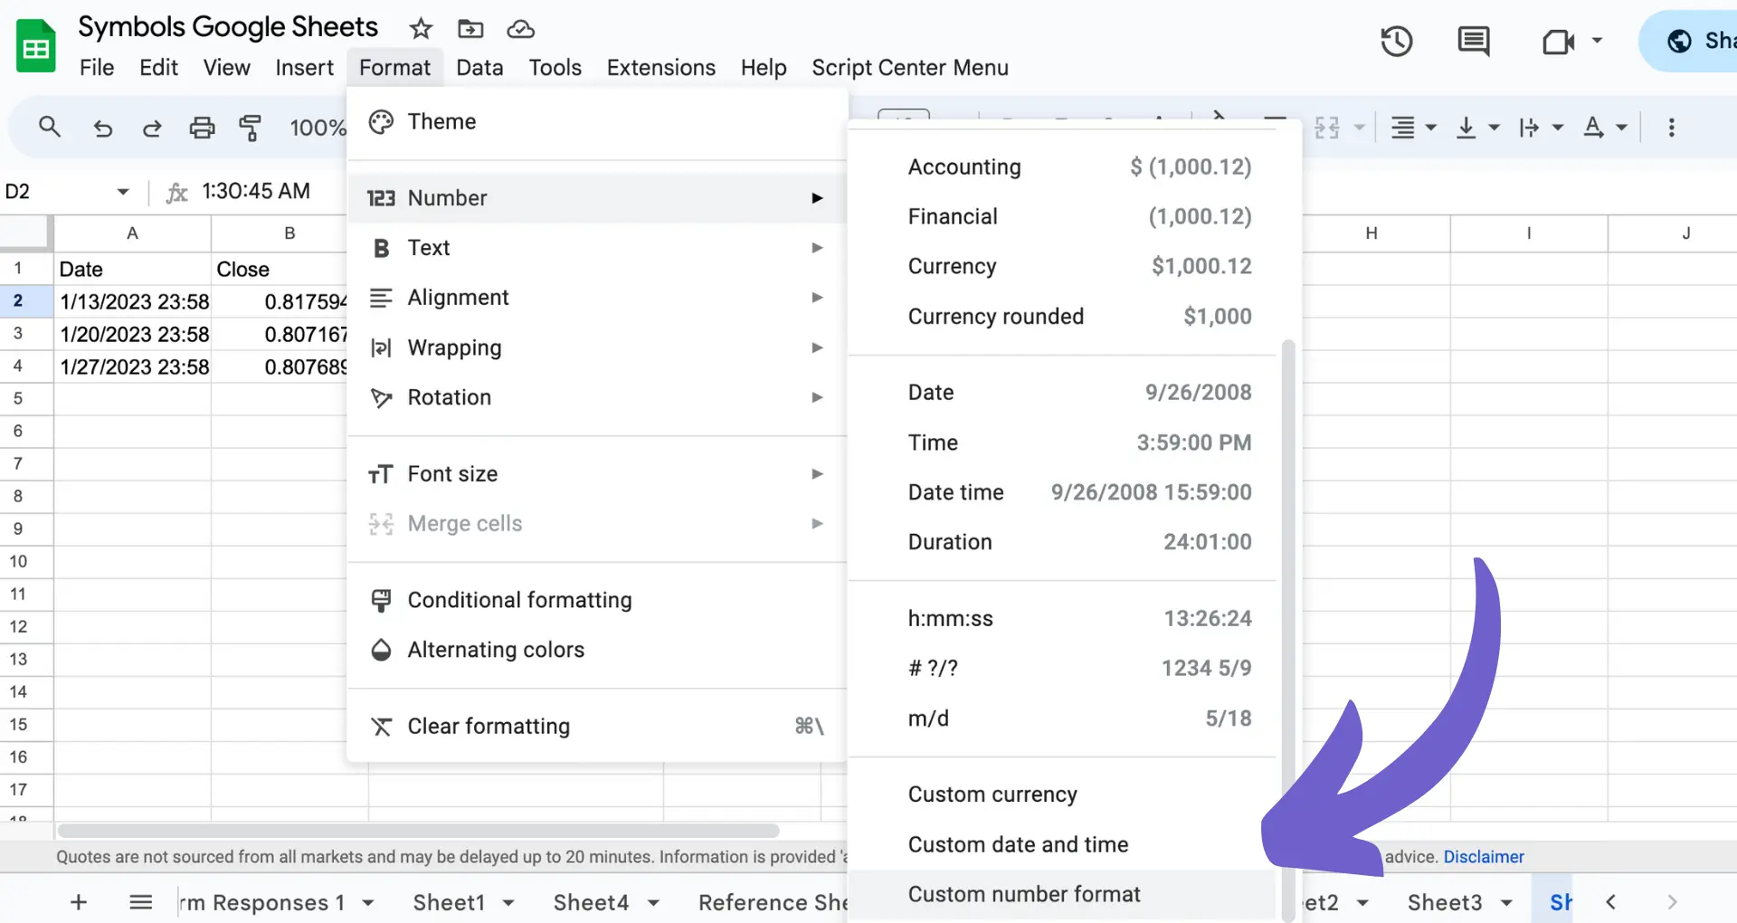The height and width of the screenshot is (923, 1737).
Task: Select Clear formatting
Action: (x=597, y=727)
